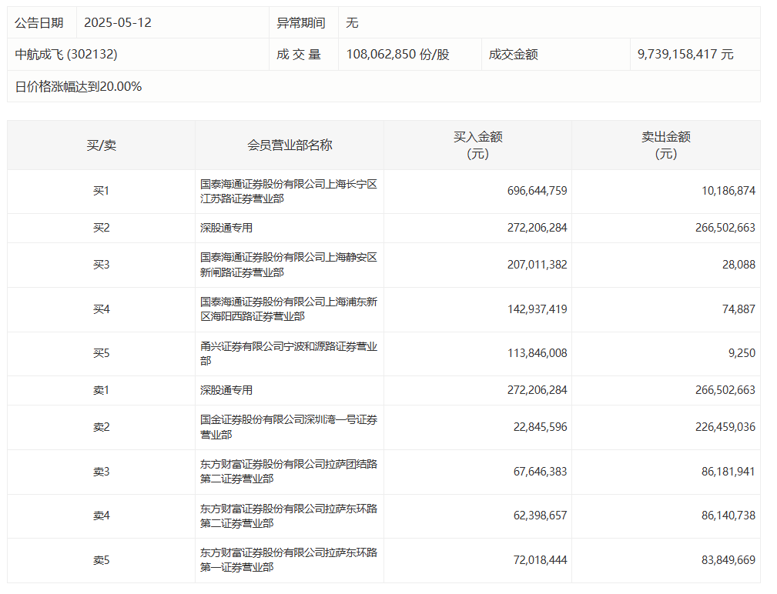Click the 买4 row label

coord(101,309)
